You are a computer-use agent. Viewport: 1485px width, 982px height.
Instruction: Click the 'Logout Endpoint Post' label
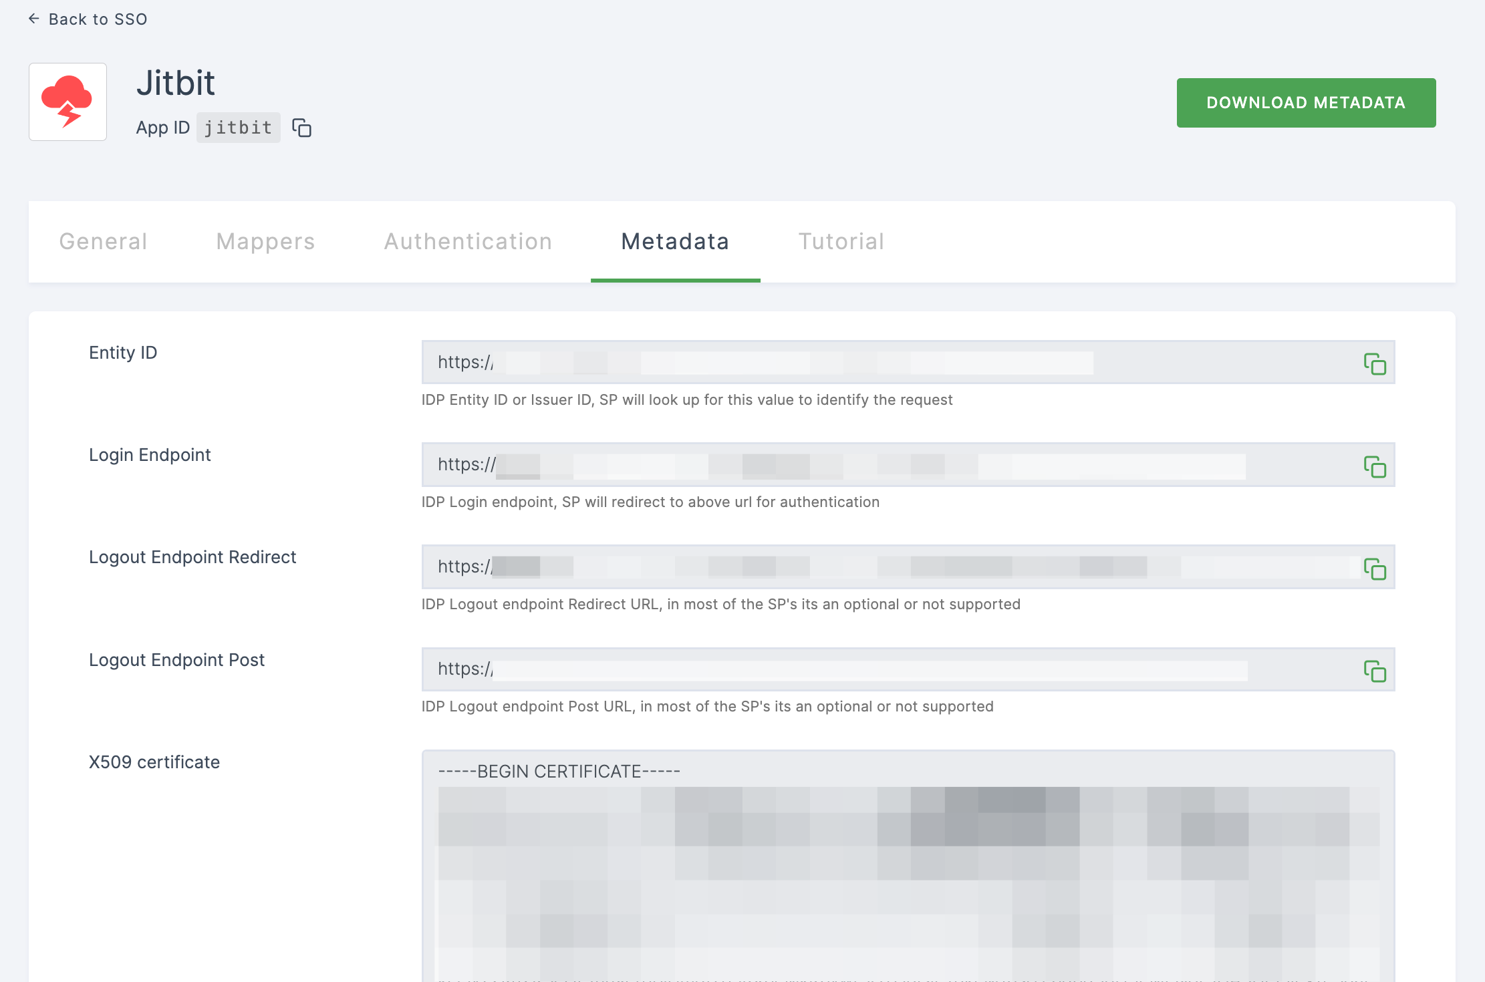pos(176,660)
